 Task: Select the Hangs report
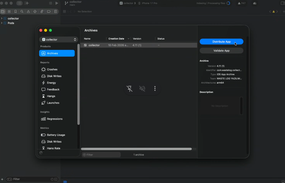click(x=51, y=96)
